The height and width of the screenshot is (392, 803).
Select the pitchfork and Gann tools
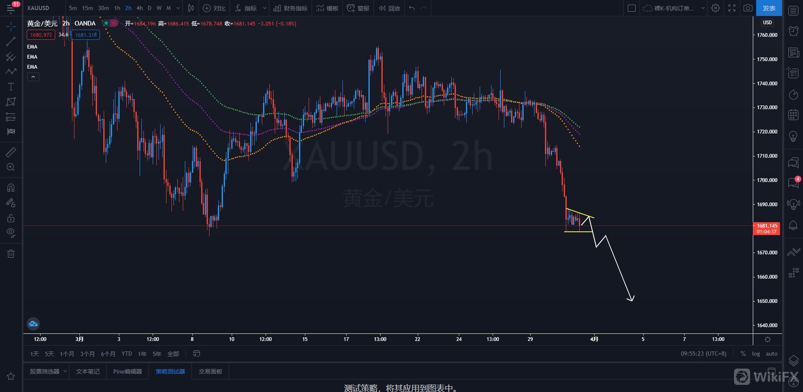[11, 56]
